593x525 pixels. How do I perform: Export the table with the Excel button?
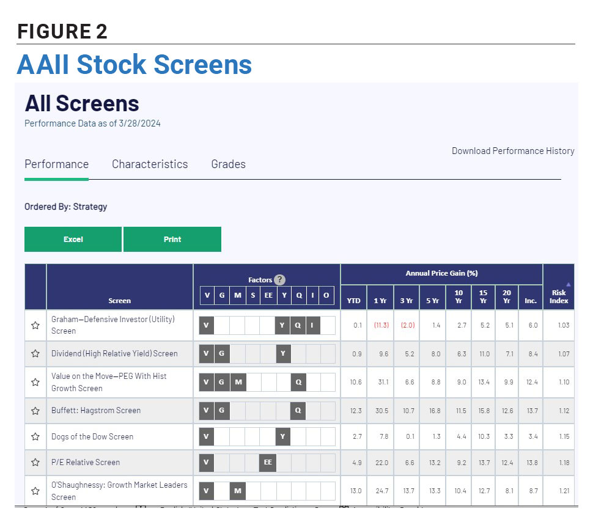pyautogui.click(x=73, y=239)
